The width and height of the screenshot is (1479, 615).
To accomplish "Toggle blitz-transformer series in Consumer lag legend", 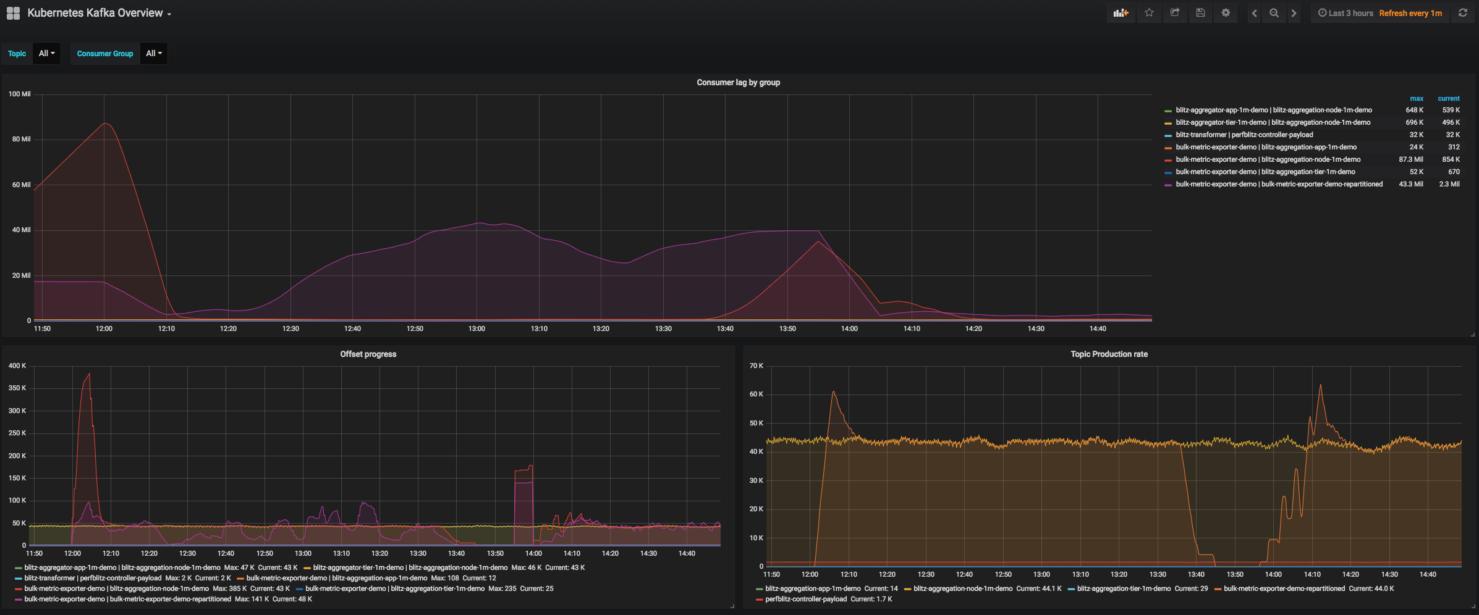I will 1244,135.
